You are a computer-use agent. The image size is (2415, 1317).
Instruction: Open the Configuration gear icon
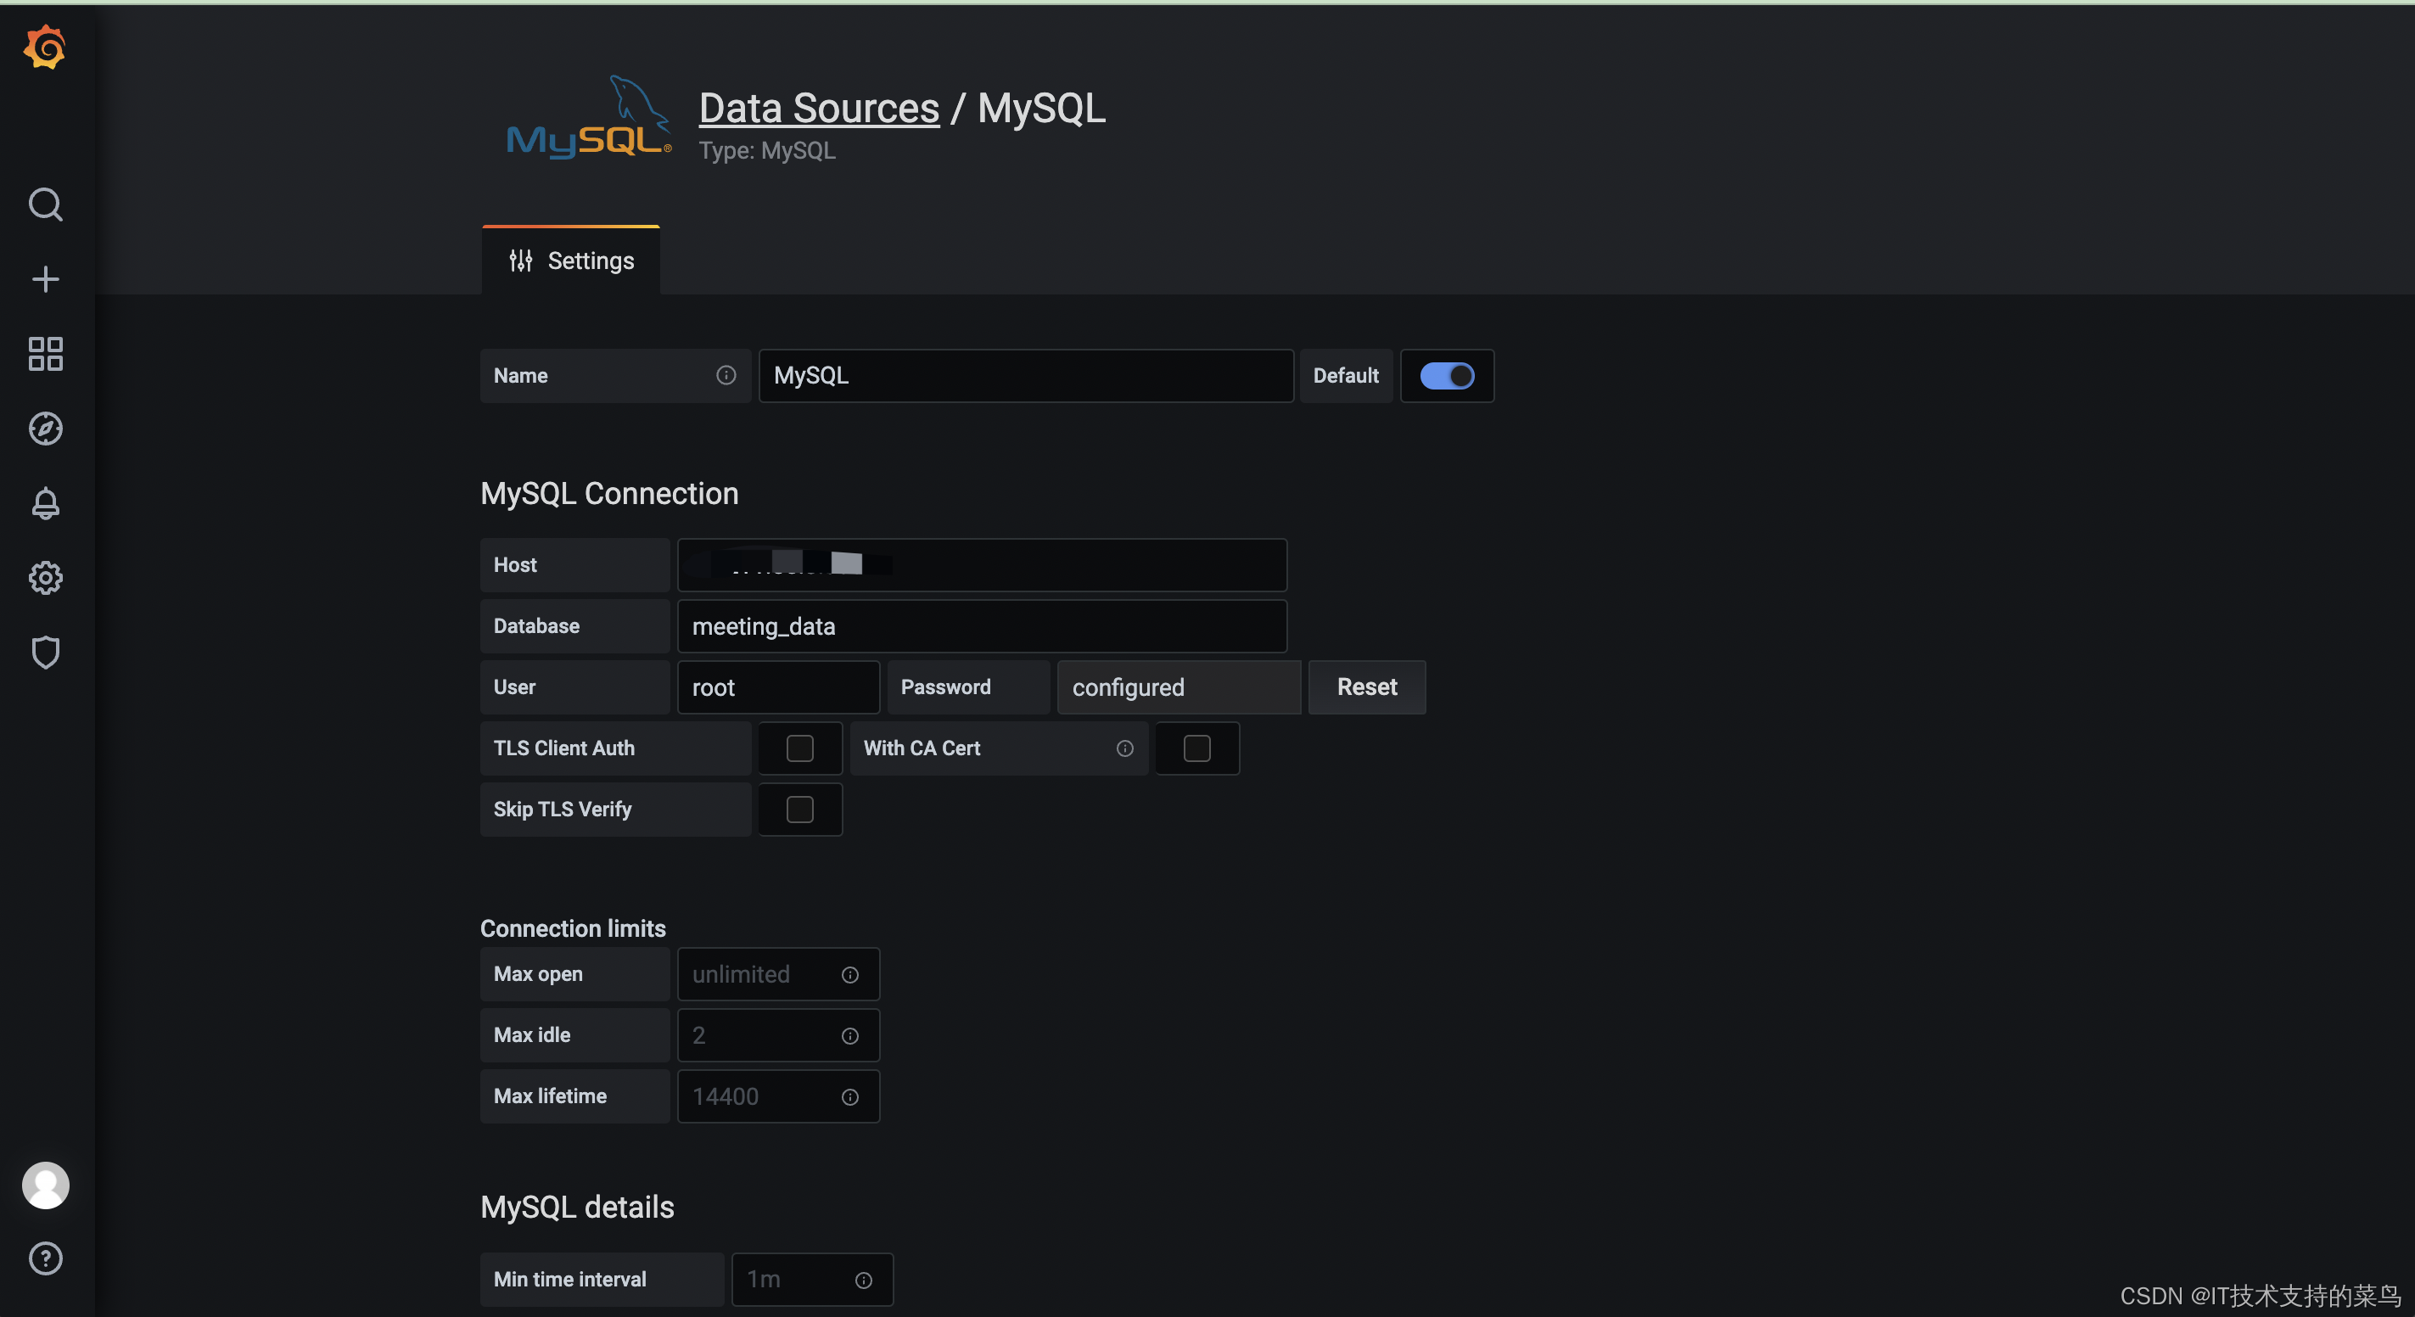coord(45,577)
